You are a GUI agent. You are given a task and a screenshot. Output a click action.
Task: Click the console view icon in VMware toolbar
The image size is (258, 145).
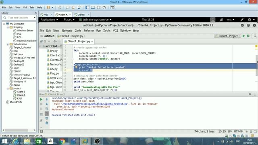pyautogui.click(x=112, y=8)
